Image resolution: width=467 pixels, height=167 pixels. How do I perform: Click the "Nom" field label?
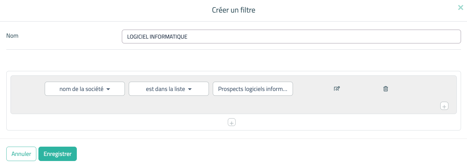tap(12, 36)
